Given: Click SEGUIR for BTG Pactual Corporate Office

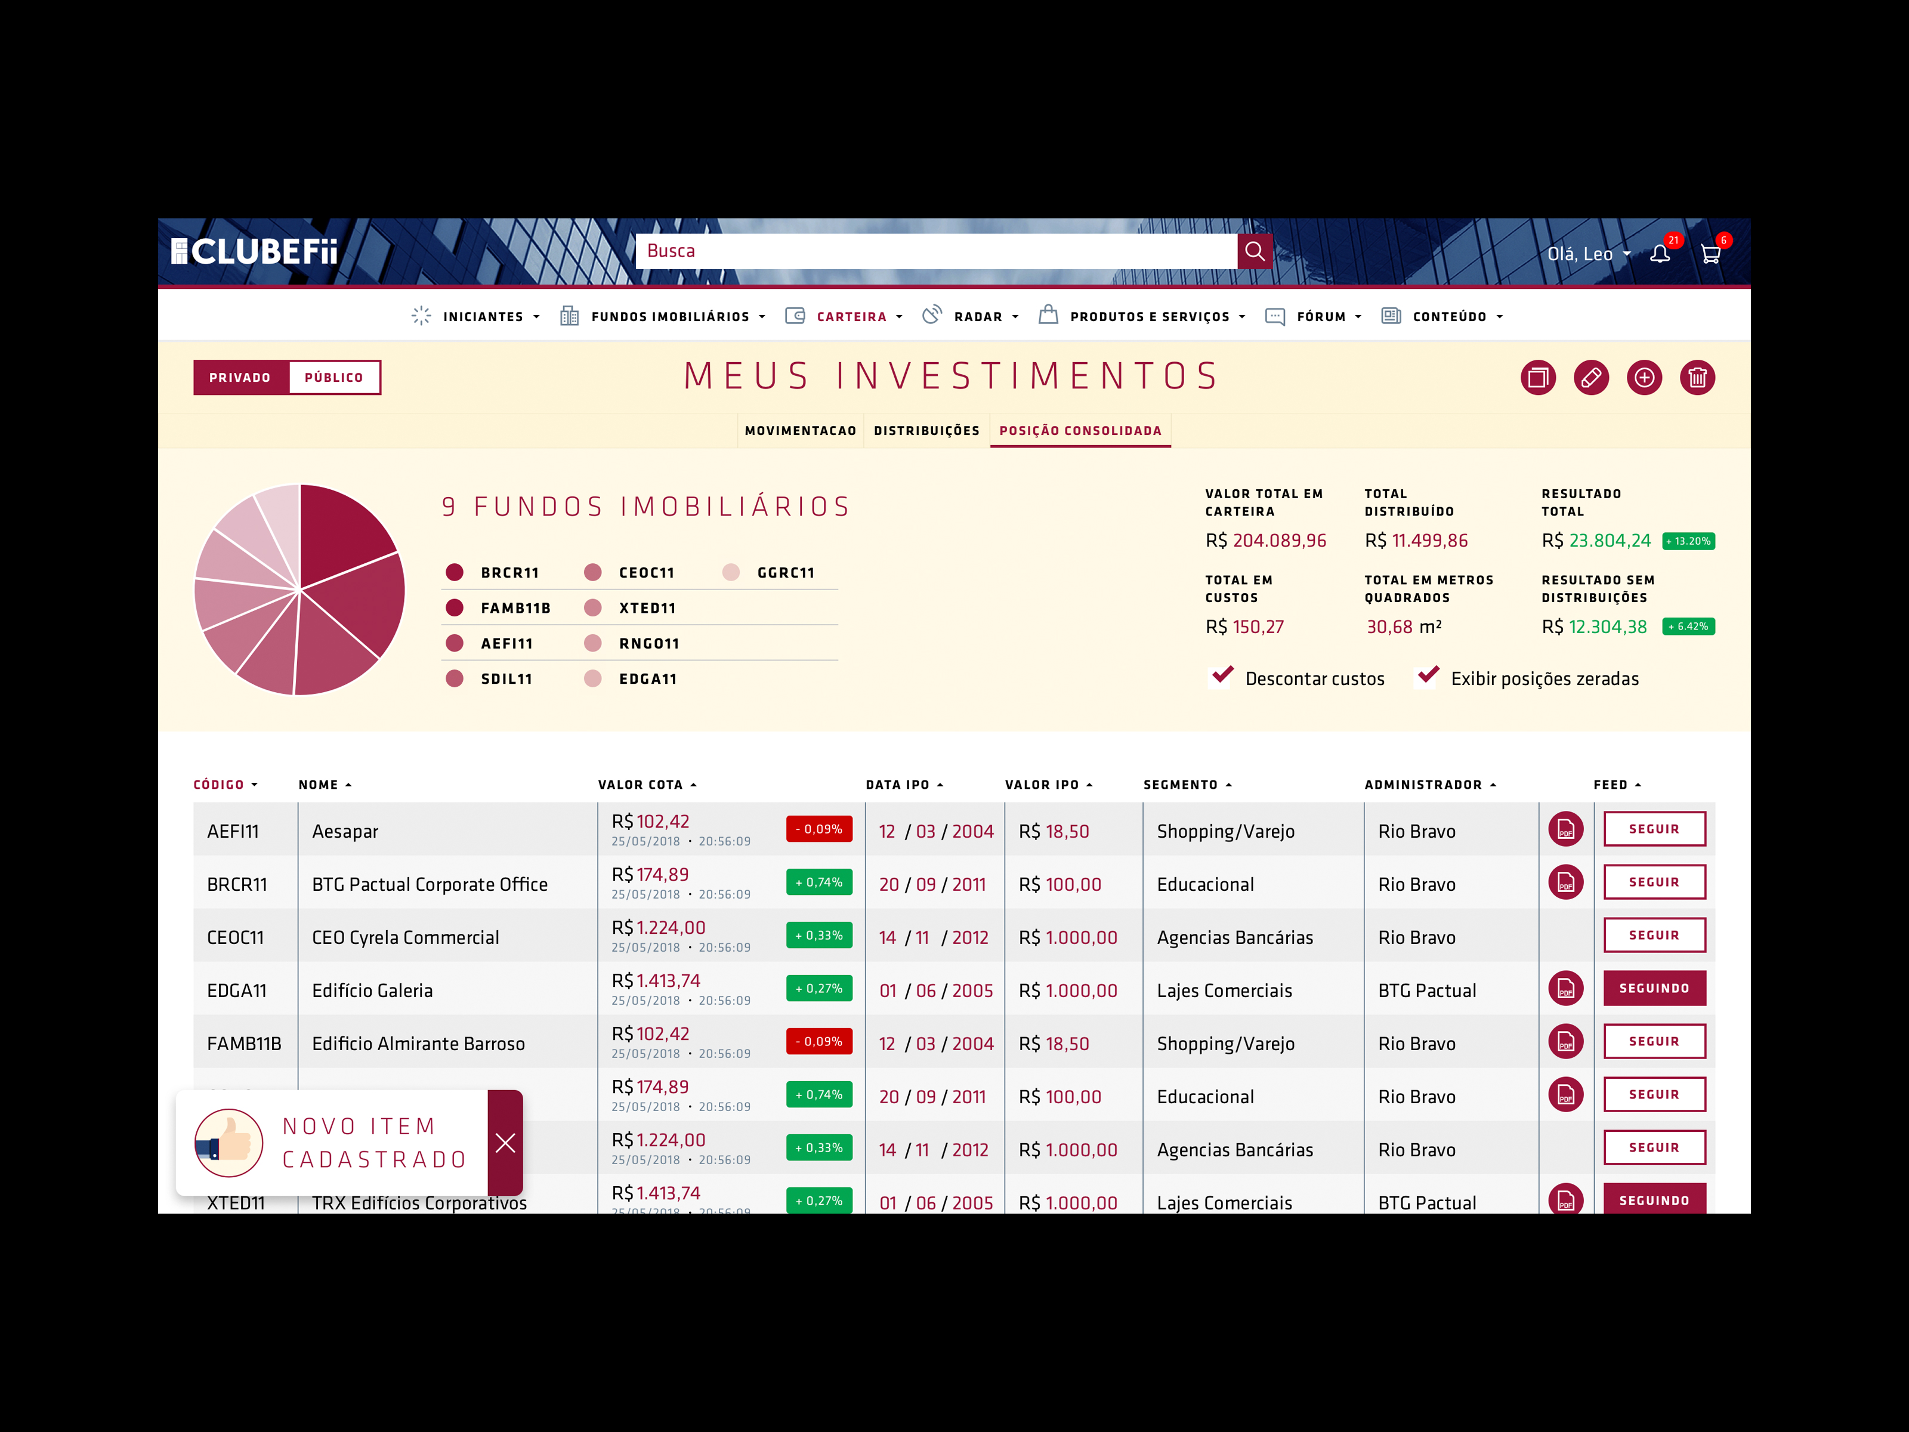Looking at the screenshot, I should (1654, 881).
